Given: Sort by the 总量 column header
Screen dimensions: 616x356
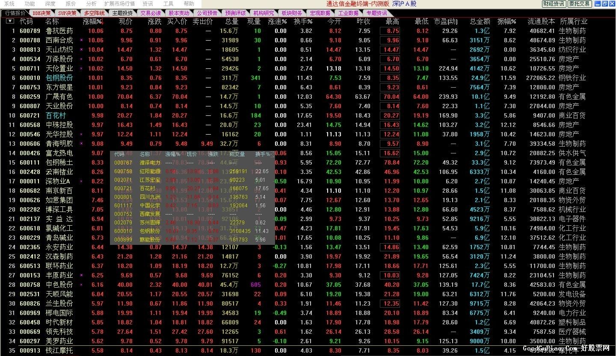Looking at the screenshot, I should pyautogui.click(x=232, y=21).
